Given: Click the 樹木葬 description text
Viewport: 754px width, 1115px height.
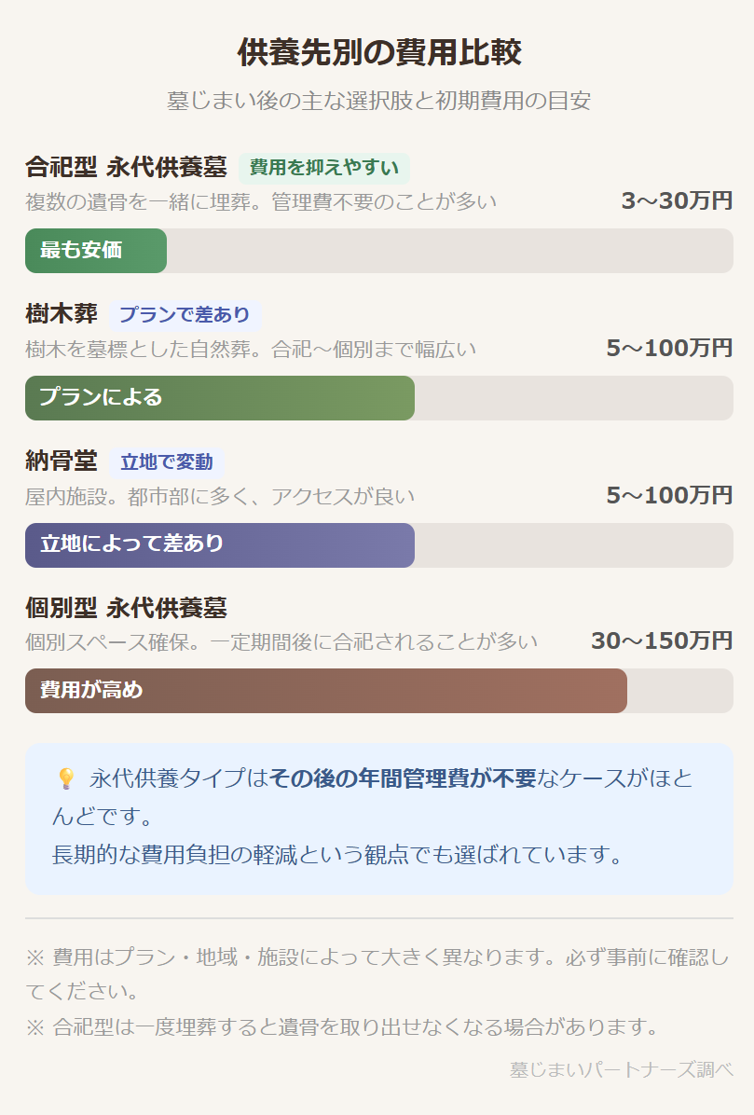Looking at the screenshot, I should (x=251, y=350).
